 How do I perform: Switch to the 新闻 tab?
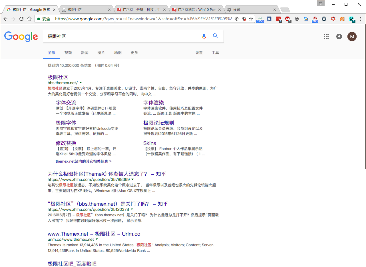85,53
